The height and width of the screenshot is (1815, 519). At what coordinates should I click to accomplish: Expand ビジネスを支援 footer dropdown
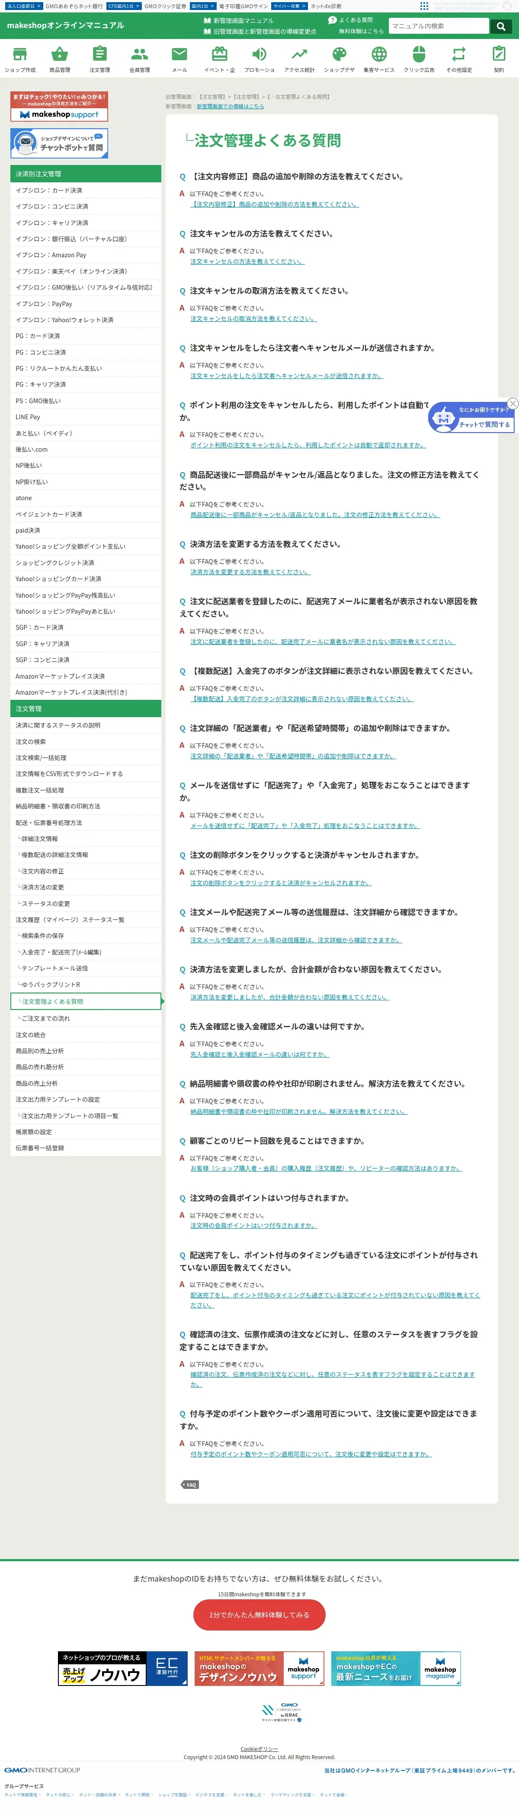[x=211, y=1795]
